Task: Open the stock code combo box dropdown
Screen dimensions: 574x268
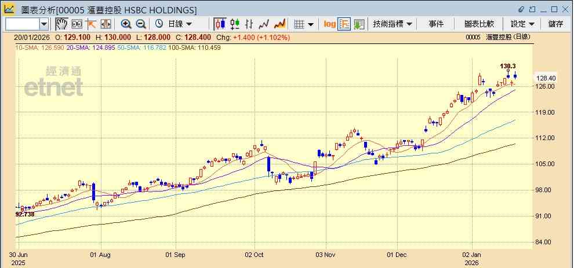Action: (x=44, y=24)
